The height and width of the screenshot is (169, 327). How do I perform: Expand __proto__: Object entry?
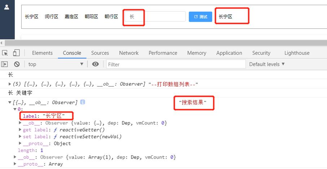20,143
